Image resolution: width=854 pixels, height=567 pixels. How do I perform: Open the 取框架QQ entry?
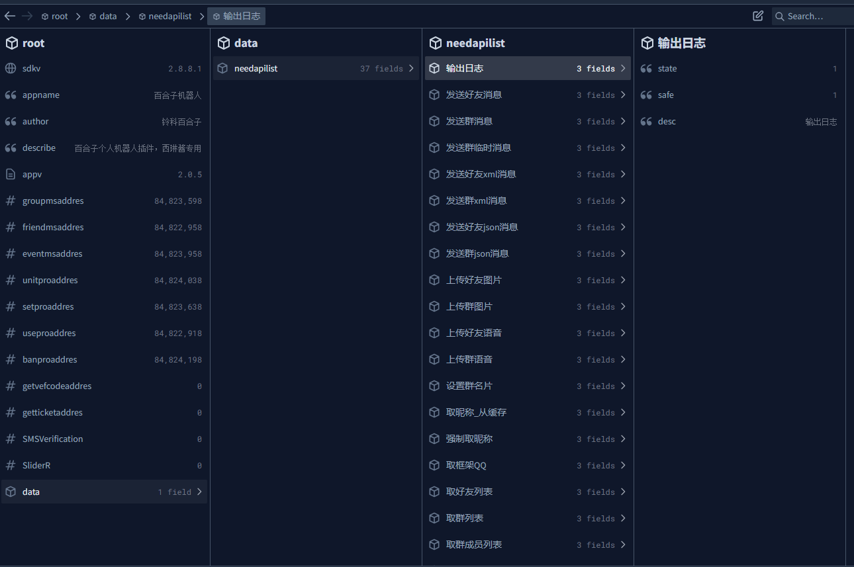pos(527,465)
